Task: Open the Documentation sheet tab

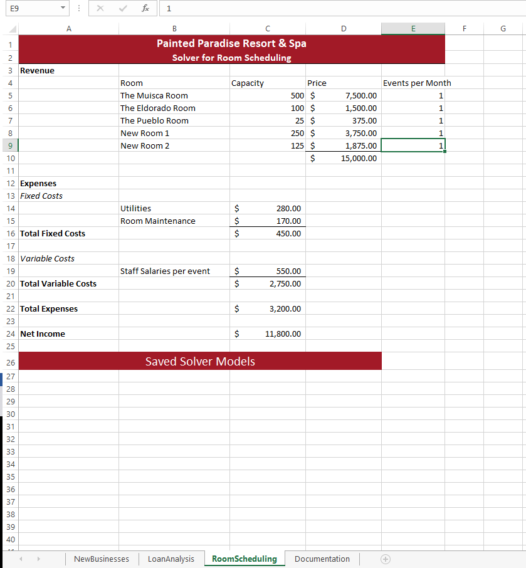Action: (x=322, y=559)
